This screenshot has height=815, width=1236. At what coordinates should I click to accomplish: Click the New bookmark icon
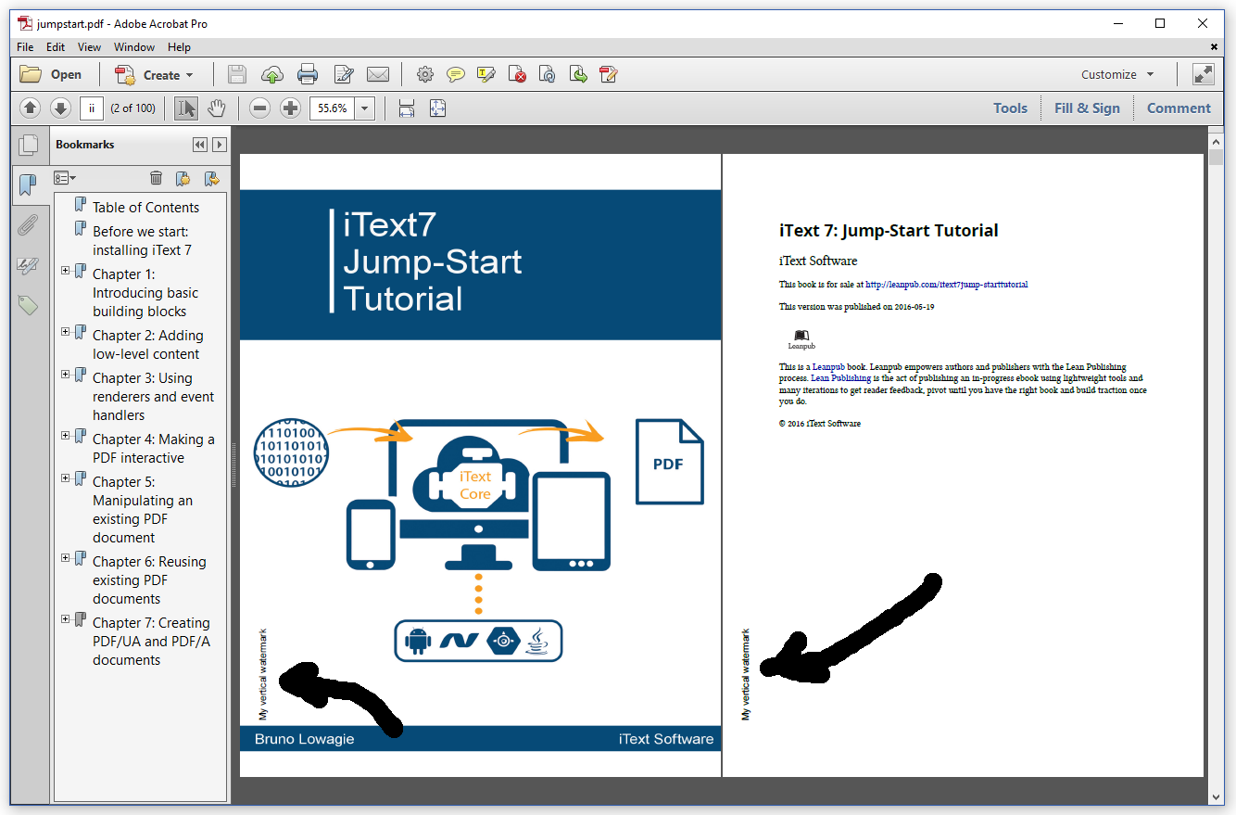[x=183, y=178]
